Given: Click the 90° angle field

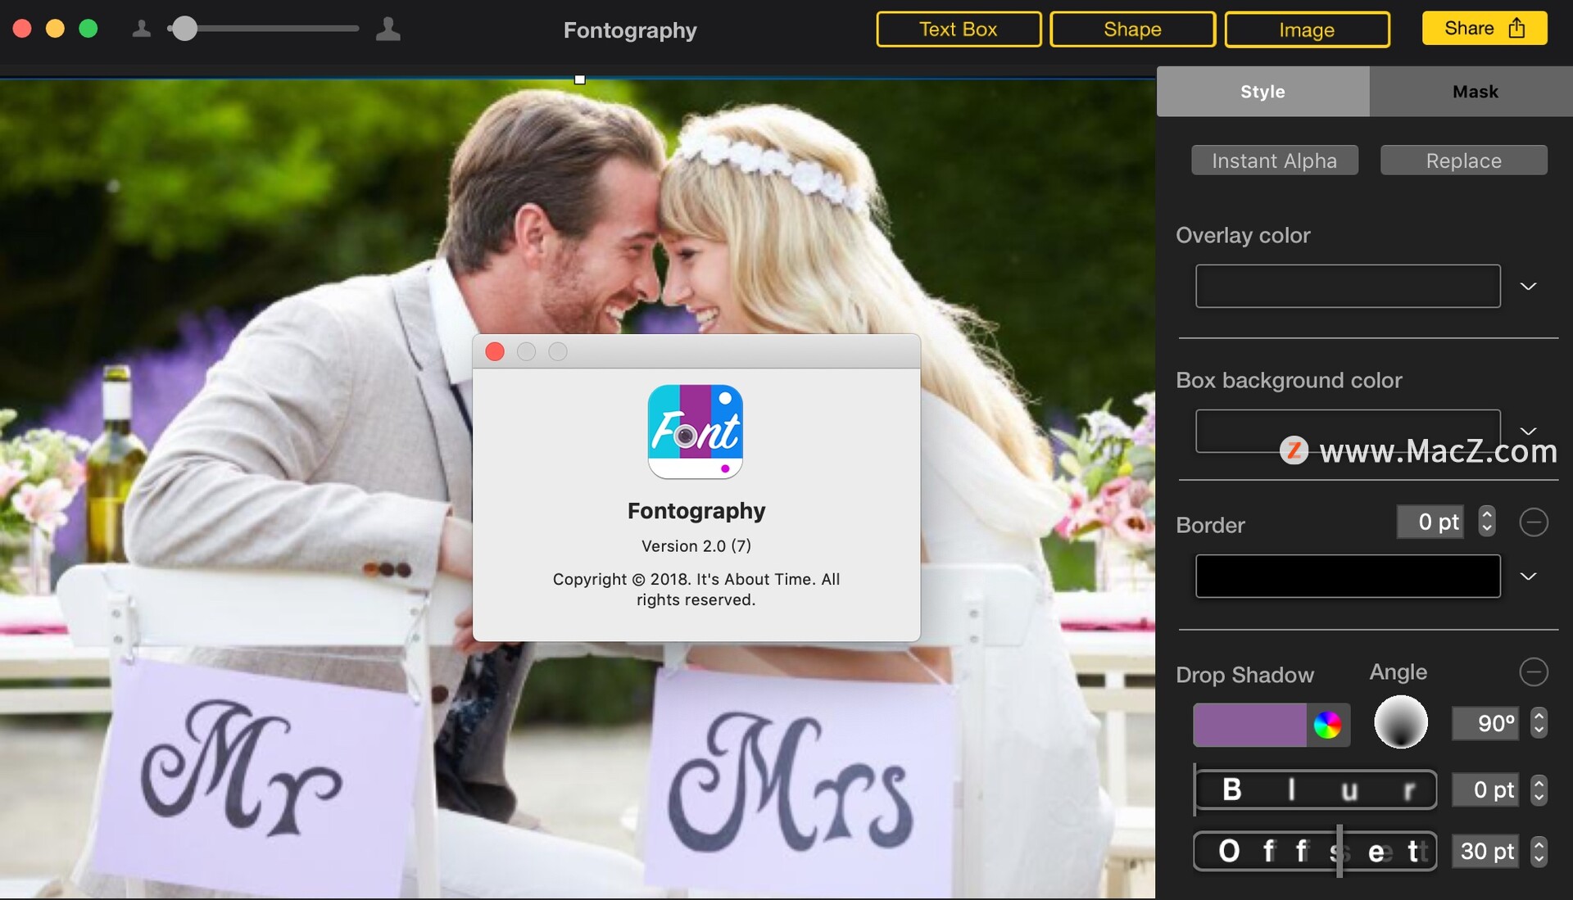Looking at the screenshot, I should (1485, 723).
